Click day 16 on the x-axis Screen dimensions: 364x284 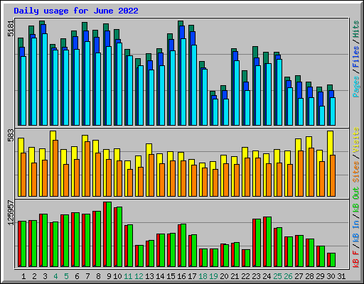point(181,276)
